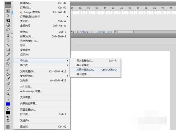
Task: Click frame 30 on timeline ruler
Action: (97, 8)
